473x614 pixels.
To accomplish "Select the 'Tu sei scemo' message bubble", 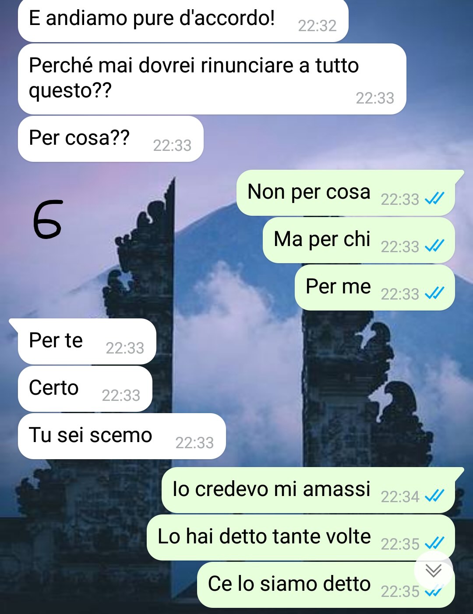I will (x=122, y=436).
